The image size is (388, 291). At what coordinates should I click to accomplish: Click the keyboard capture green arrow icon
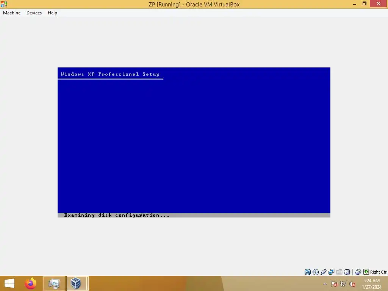pos(366,272)
